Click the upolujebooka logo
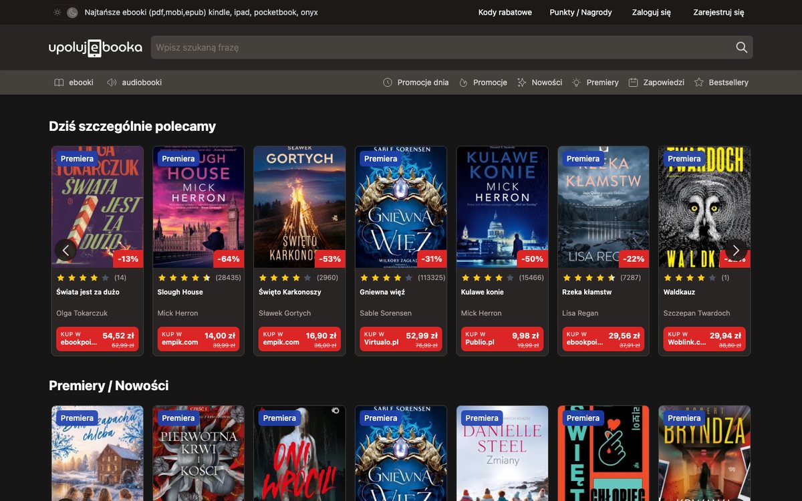Viewport: 802px width, 501px height. click(x=95, y=47)
